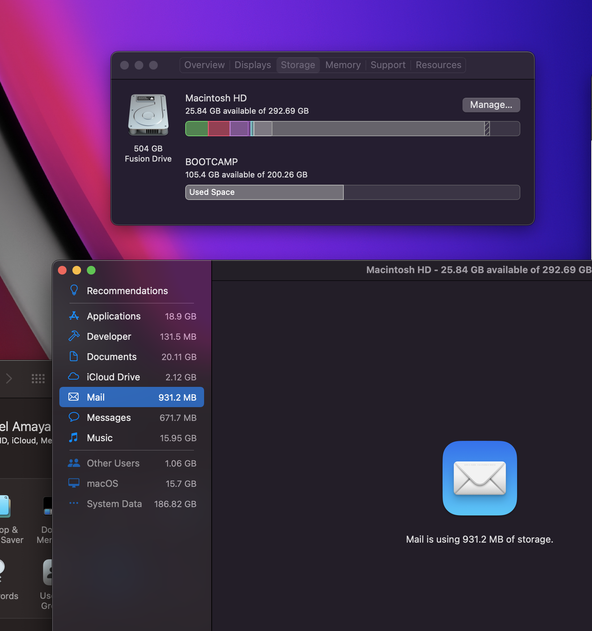Image resolution: width=592 pixels, height=631 pixels.
Task: Click the "186.82 GB" System Data value
Action: pyautogui.click(x=175, y=504)
